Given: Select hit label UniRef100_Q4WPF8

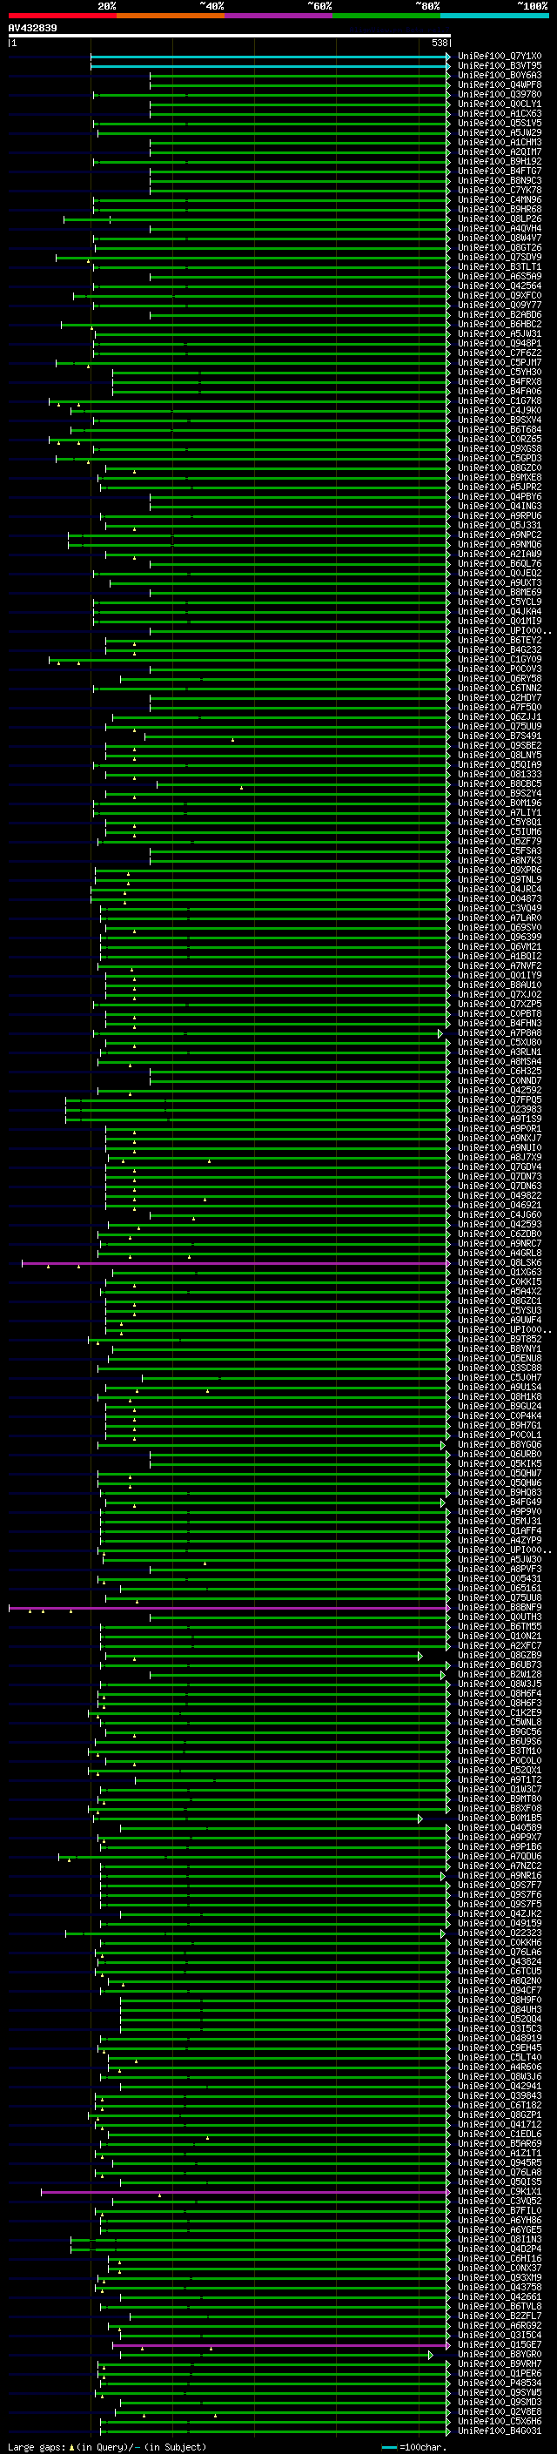Looking at the screenshot, I should [x=500, y=85].
